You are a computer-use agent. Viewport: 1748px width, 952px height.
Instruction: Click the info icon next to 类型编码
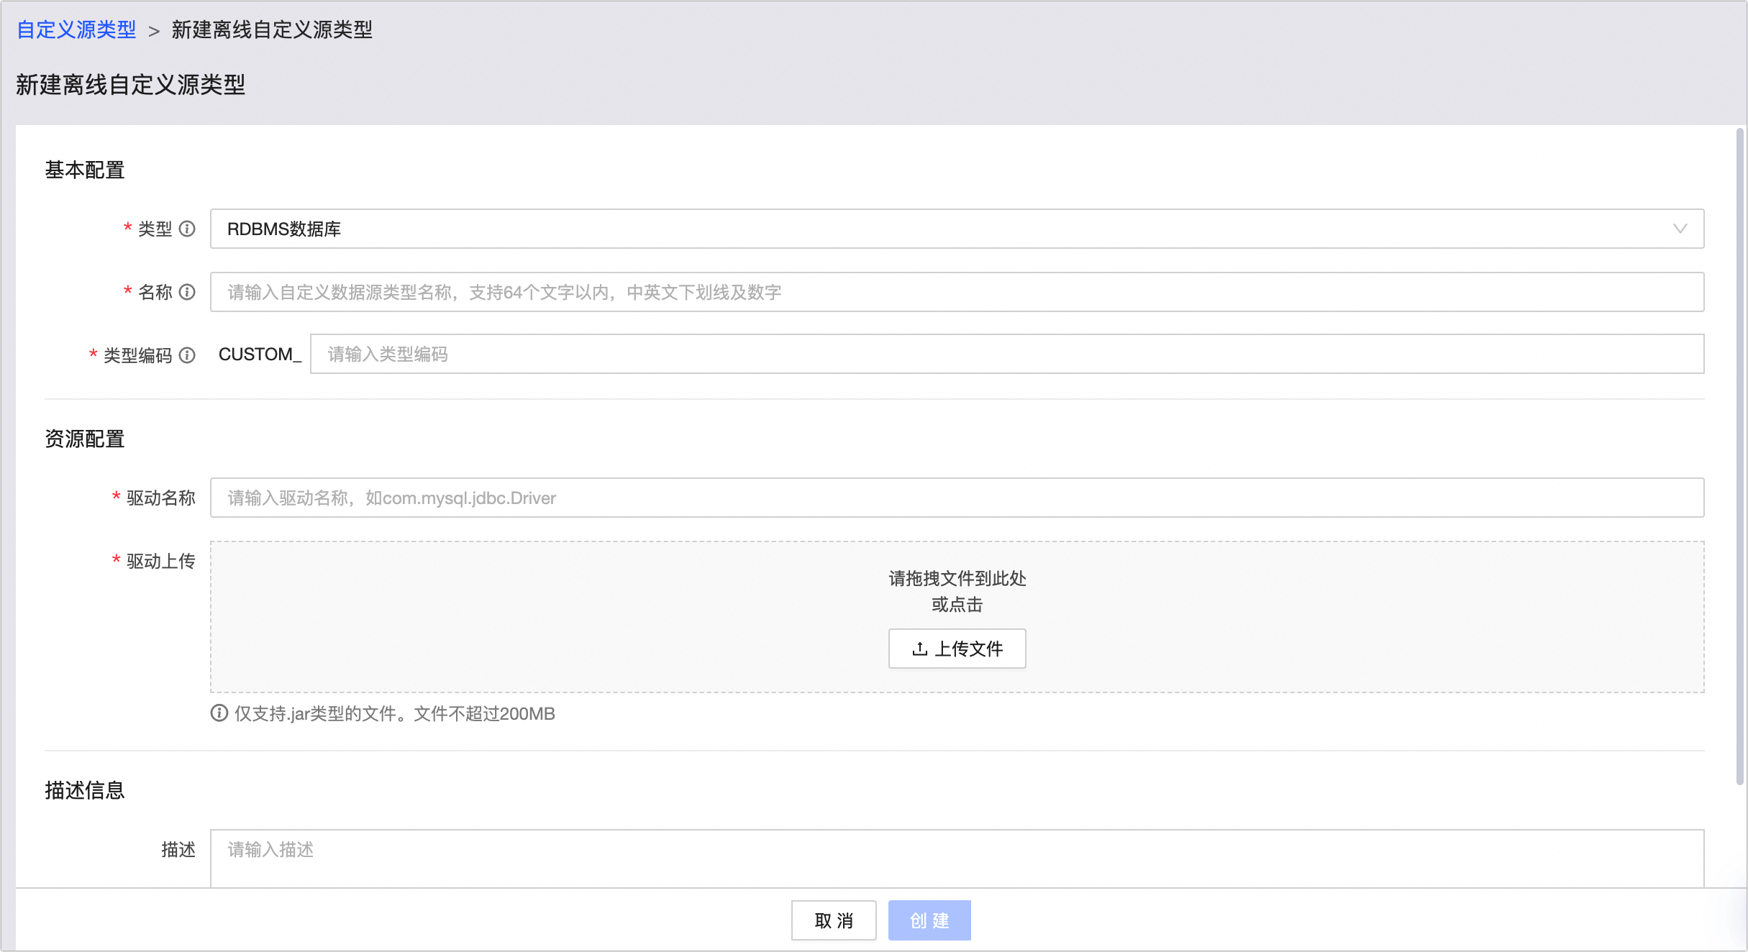187,355
